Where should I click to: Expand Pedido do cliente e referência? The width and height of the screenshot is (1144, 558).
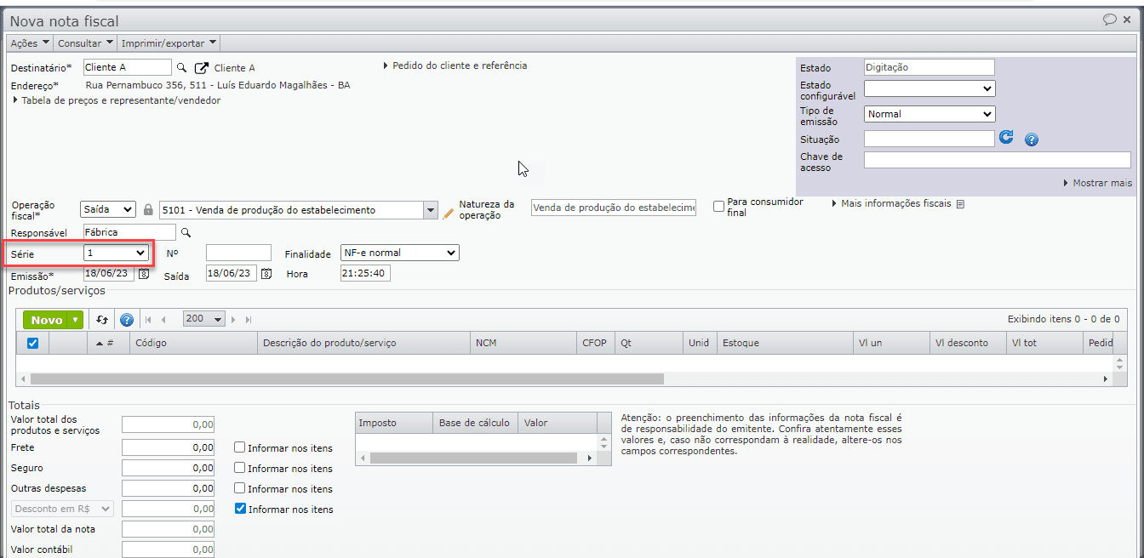[455, 65]
